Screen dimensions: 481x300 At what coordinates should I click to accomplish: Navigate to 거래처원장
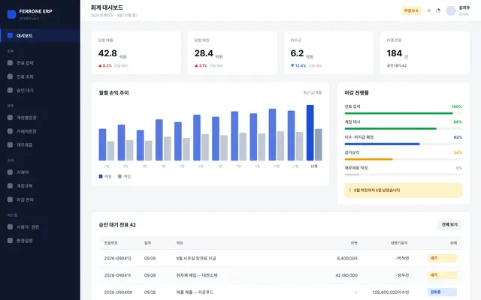[x=40, y=131]
